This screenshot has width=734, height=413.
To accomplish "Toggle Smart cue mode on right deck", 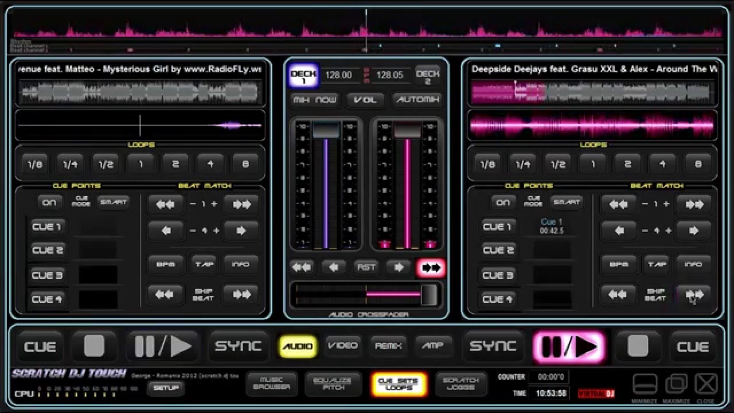I will click(x=567, y=202).
